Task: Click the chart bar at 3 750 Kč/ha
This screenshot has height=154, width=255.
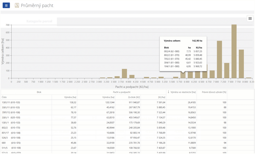Action: 125,74
